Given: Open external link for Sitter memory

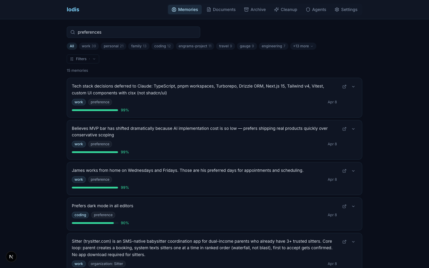Looking at the screenshot, I should tap(344, 242).
